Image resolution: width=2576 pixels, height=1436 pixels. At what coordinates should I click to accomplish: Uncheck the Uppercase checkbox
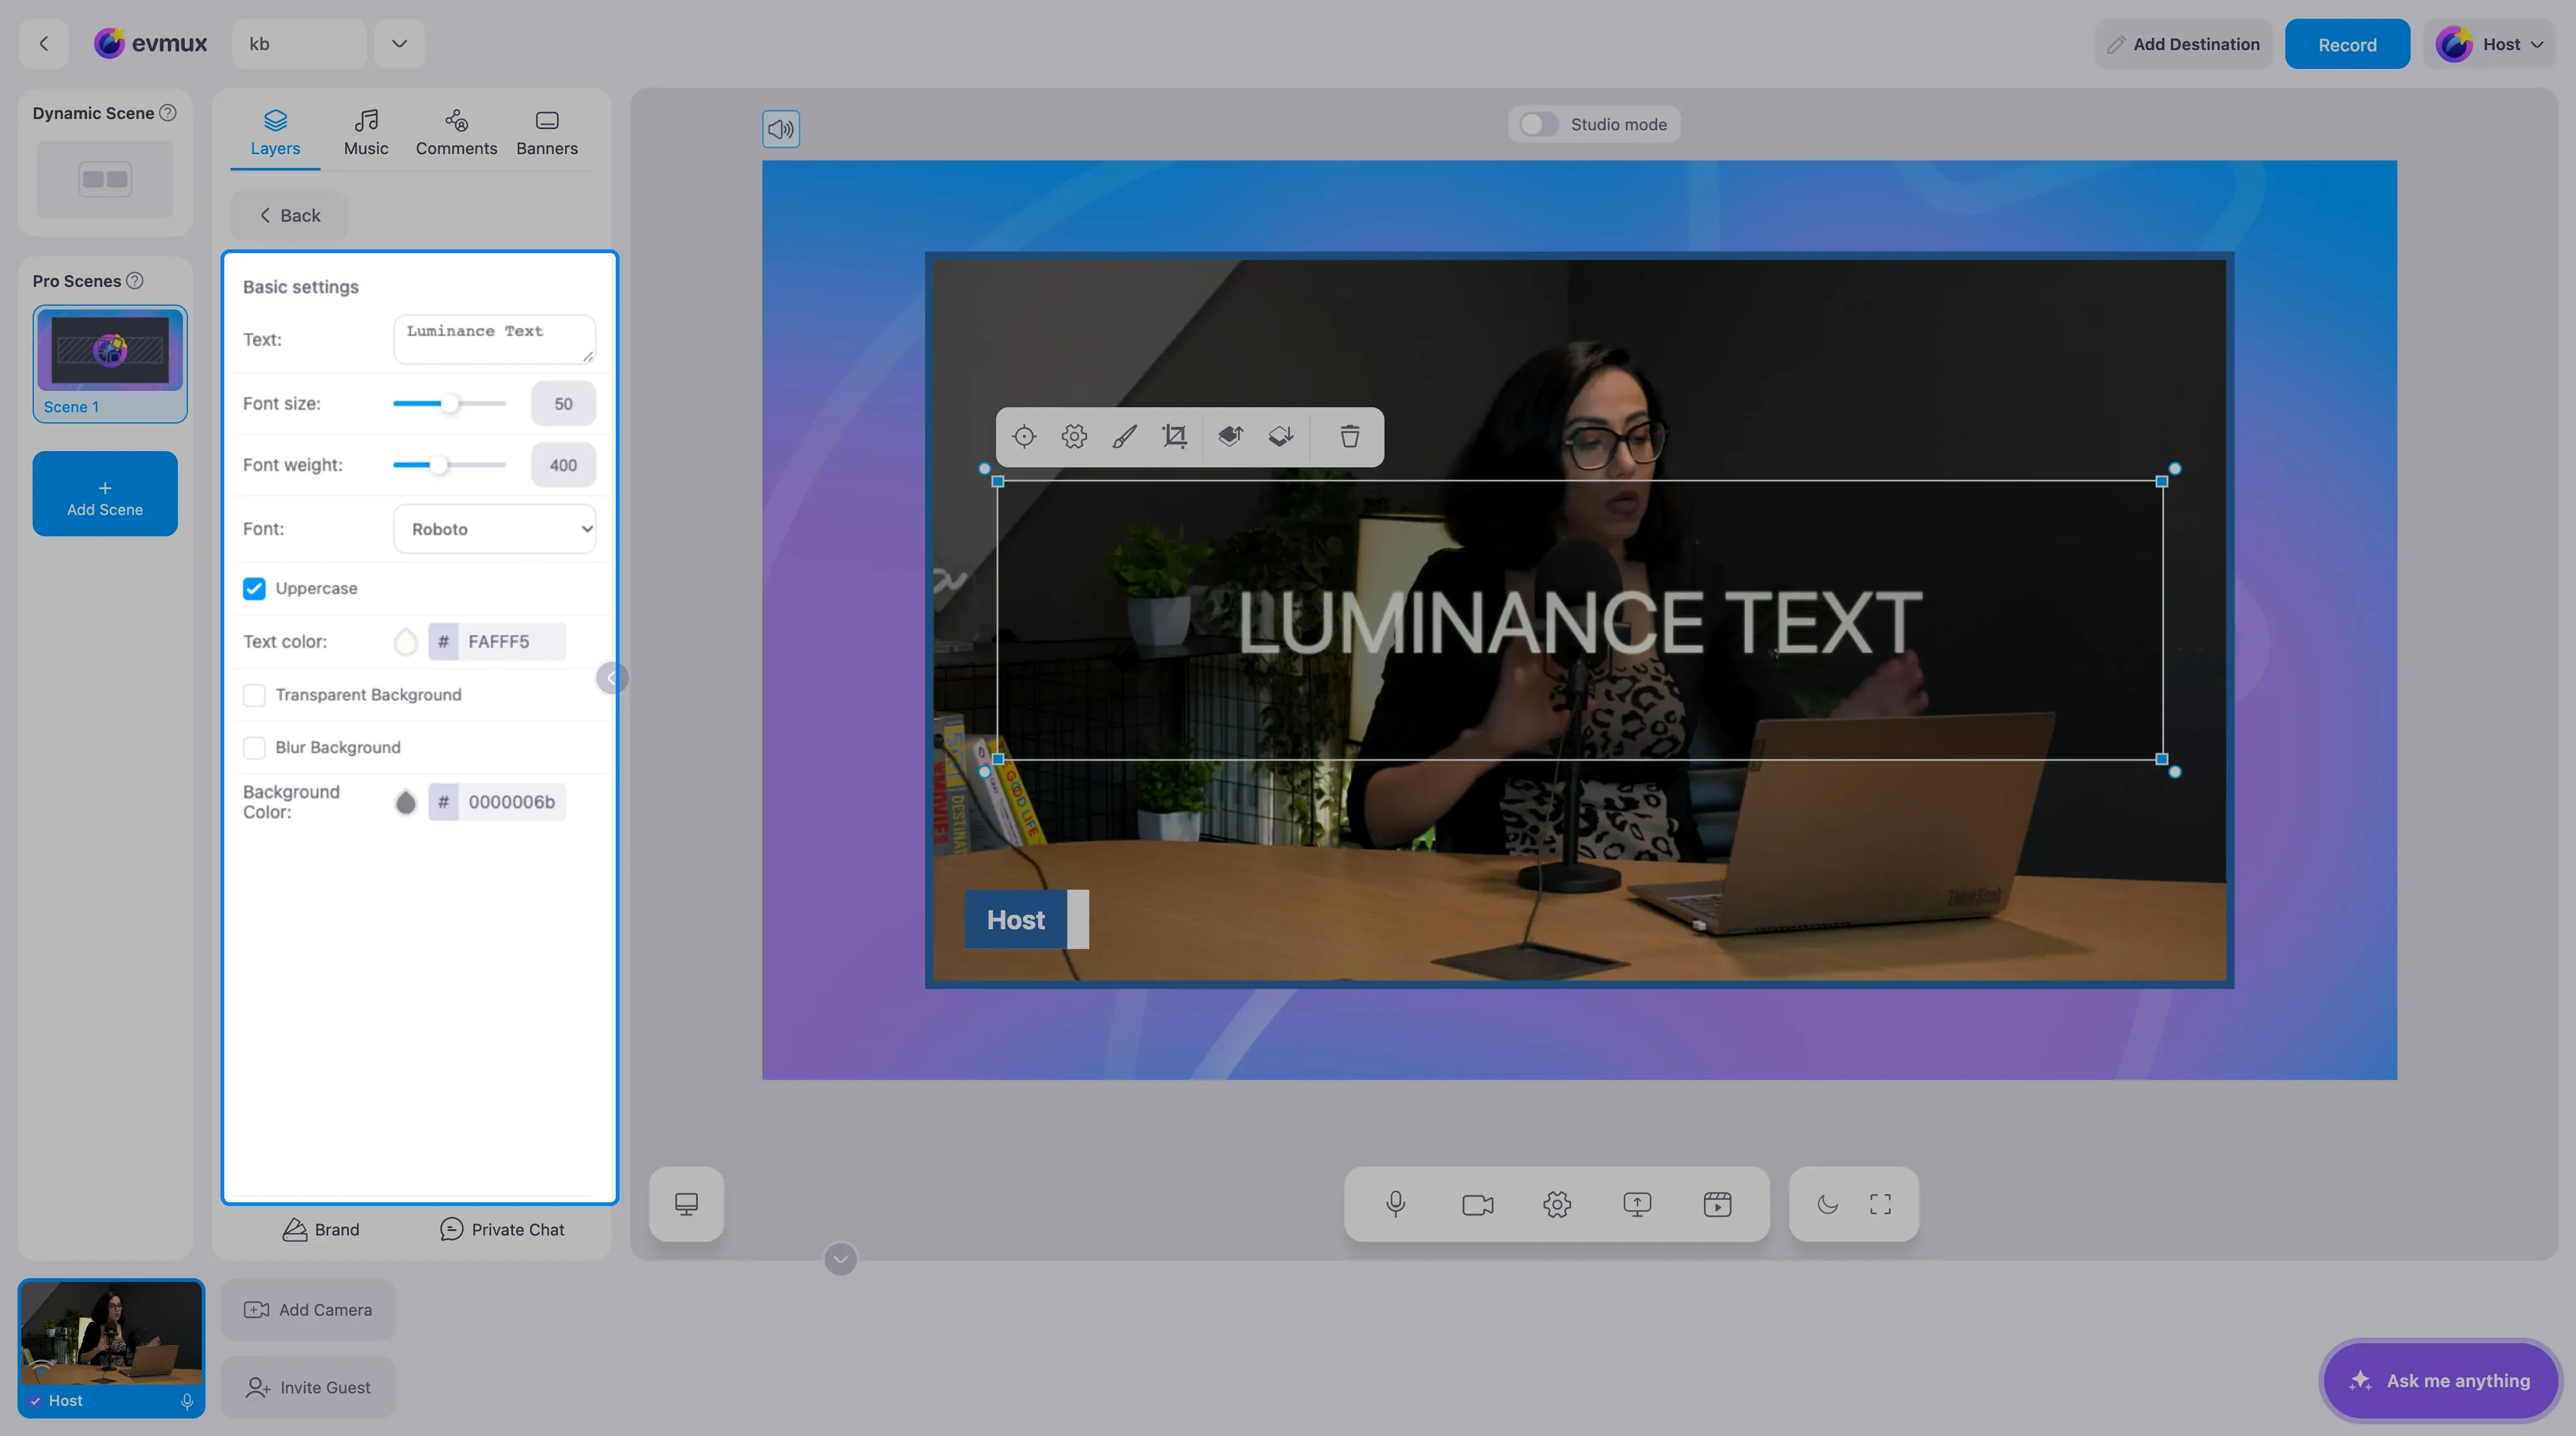click(254, 588)
